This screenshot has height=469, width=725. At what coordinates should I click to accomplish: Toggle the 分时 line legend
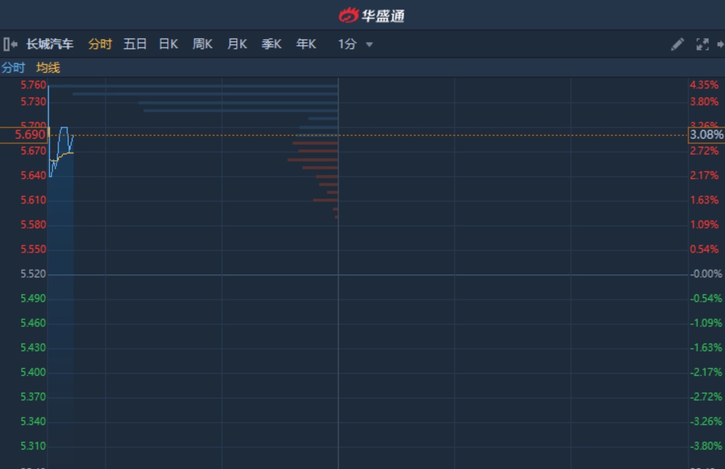click(13, 68)
